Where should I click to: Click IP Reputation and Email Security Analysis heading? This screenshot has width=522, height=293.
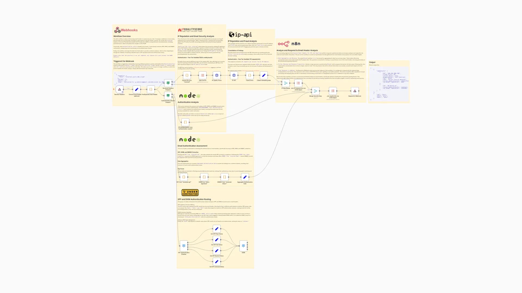[196, 36]
